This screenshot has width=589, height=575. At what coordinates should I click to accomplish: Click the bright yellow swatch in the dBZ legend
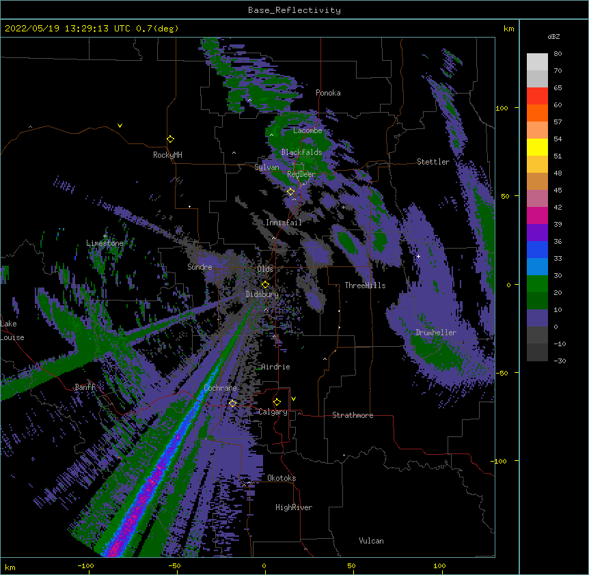pyautogui.click(x=537, y=147)
